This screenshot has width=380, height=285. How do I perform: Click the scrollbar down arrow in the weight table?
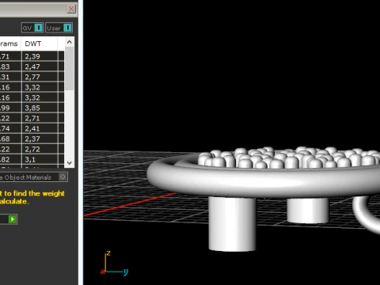[70, 163]
